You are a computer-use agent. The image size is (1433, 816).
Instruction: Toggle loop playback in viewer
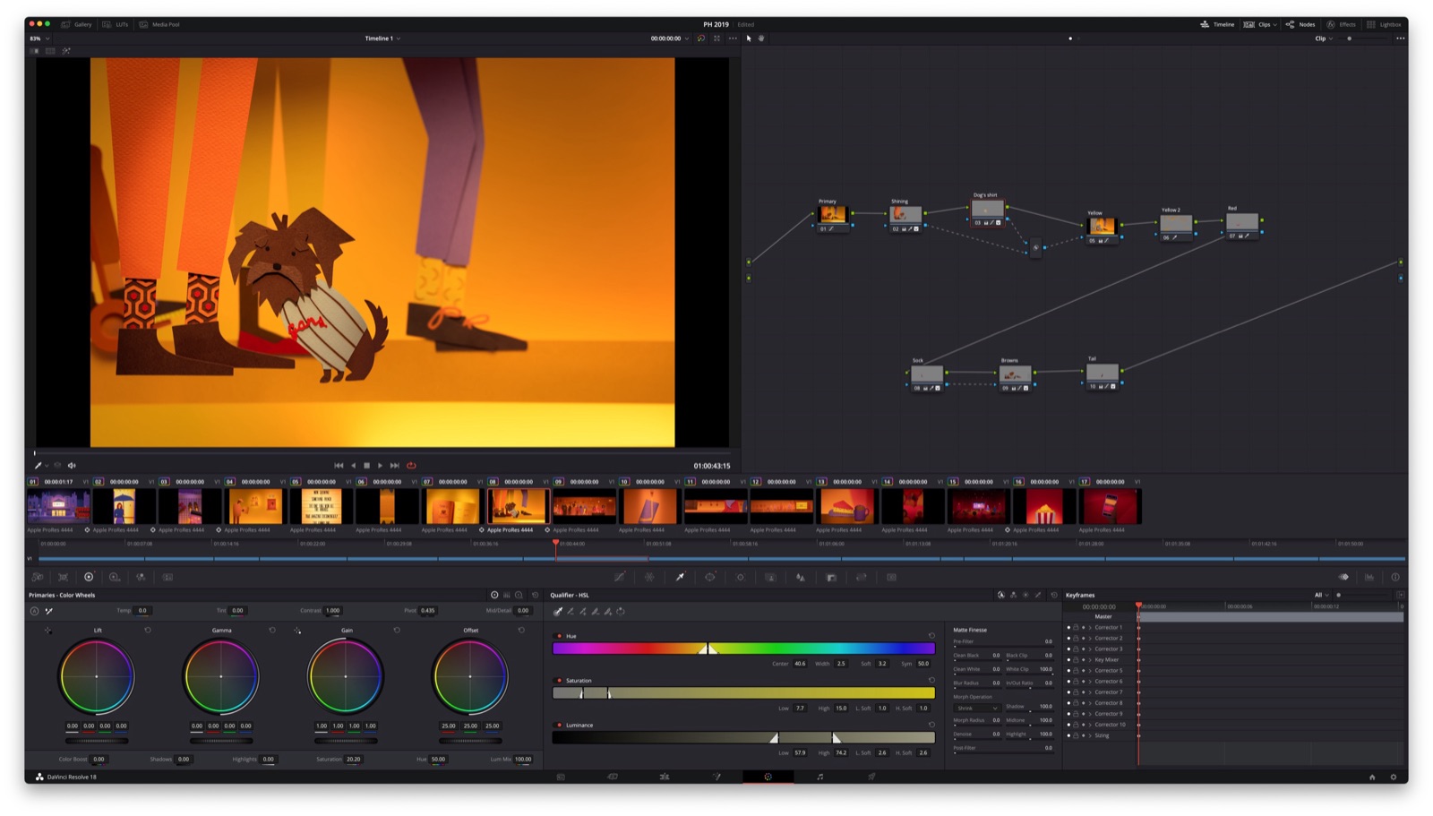[411, 466]
